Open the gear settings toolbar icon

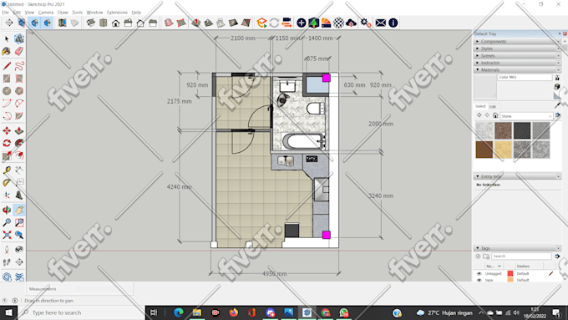(x=365, y=23)
